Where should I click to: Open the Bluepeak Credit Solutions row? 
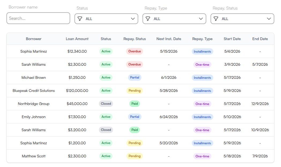pos(140,91)
